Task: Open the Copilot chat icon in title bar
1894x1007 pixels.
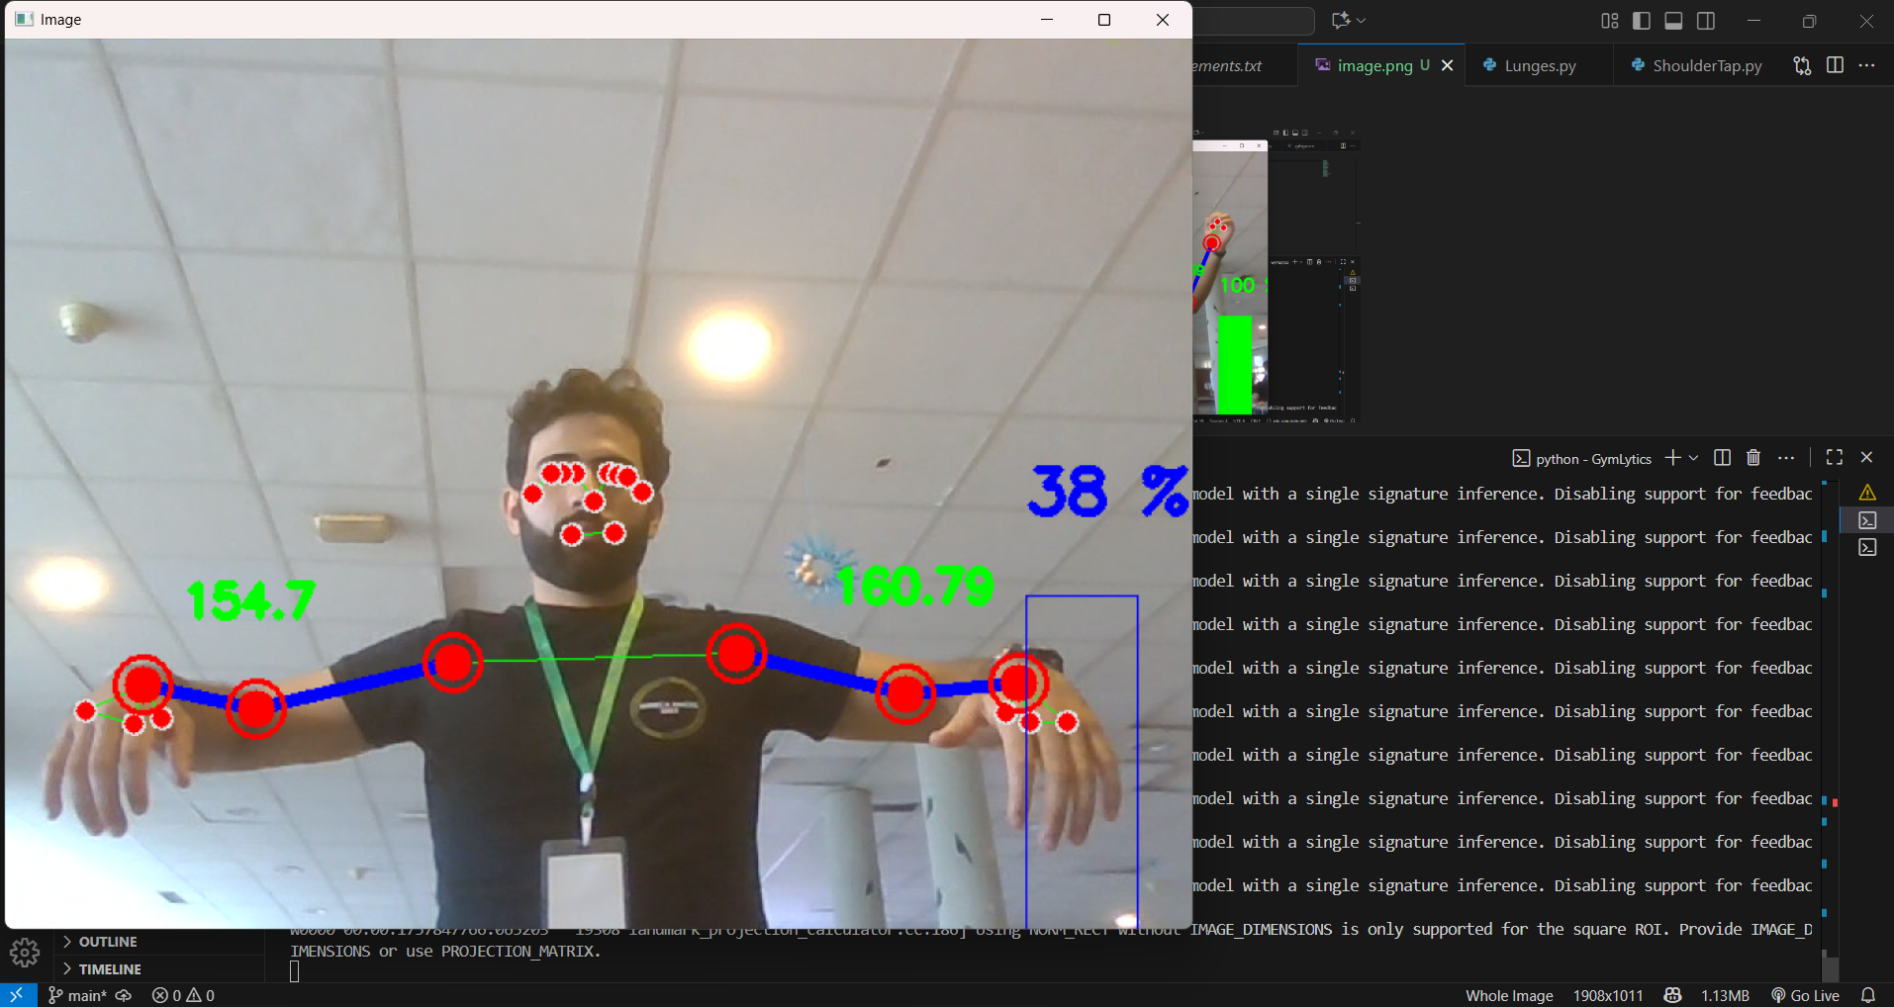Action: [1341, 20]
